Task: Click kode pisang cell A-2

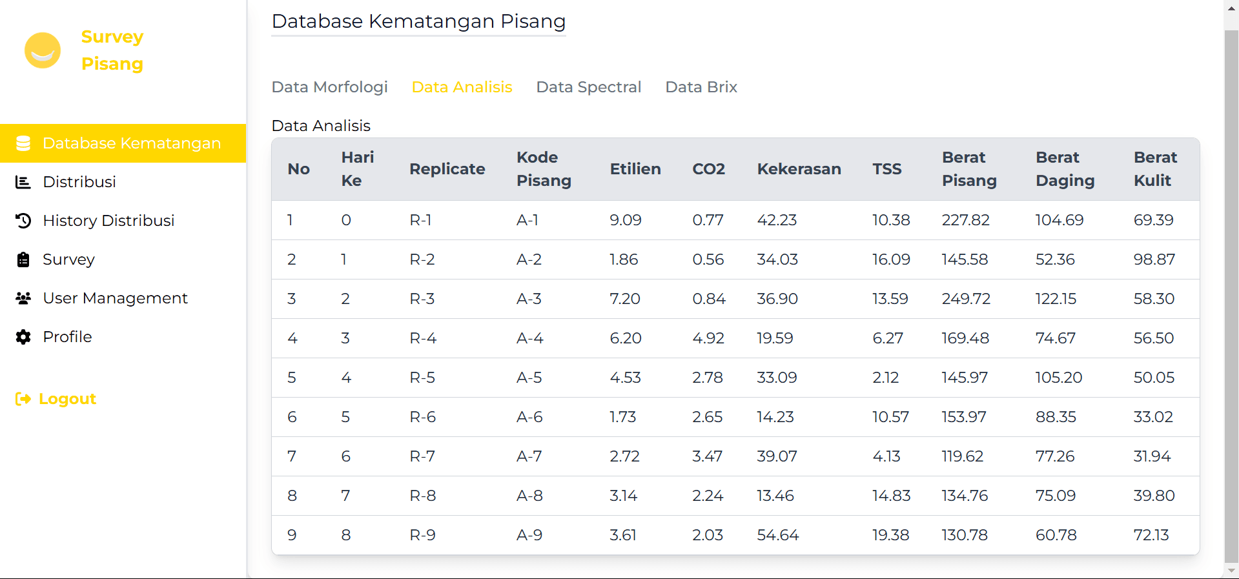Action: (529, 259)
